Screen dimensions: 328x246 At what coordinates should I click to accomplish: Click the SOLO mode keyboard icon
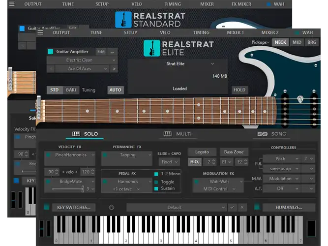[x=76, y=134]
